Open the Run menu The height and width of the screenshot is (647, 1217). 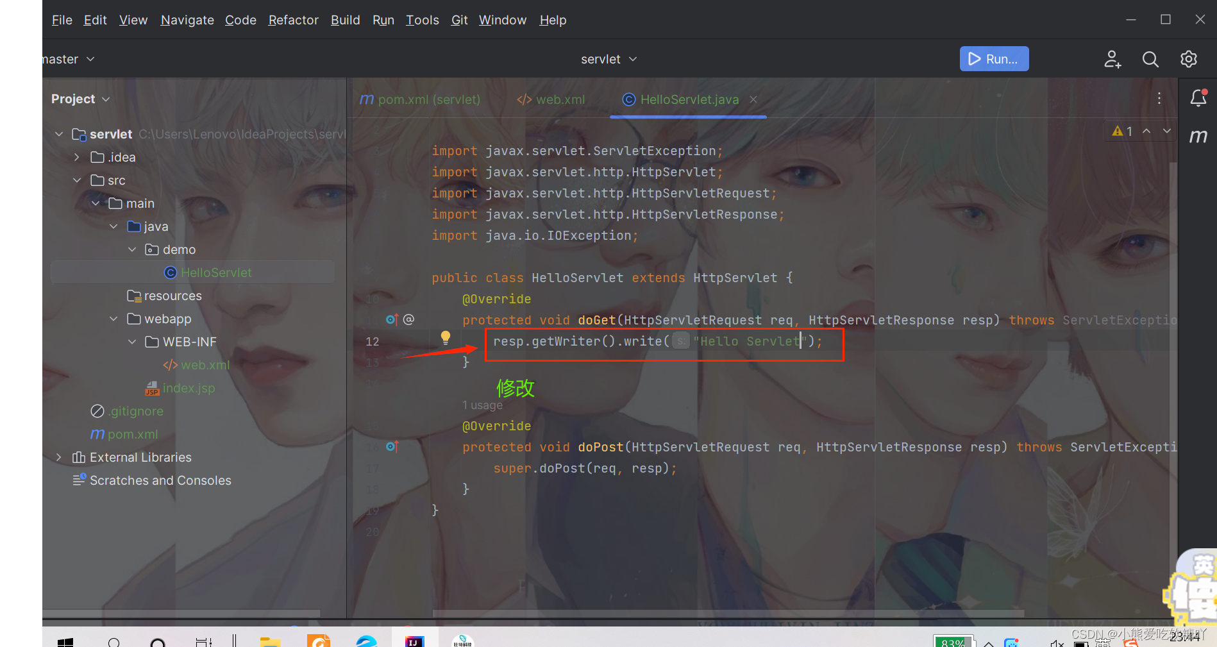tap(383, 20)
